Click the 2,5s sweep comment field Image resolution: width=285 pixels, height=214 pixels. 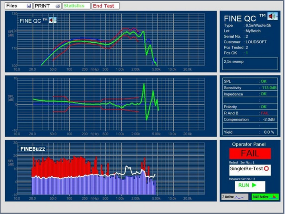[x=249, y=64]
